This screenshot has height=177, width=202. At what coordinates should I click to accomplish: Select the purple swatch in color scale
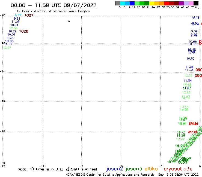pyautogui.click(x=181, y=3)
